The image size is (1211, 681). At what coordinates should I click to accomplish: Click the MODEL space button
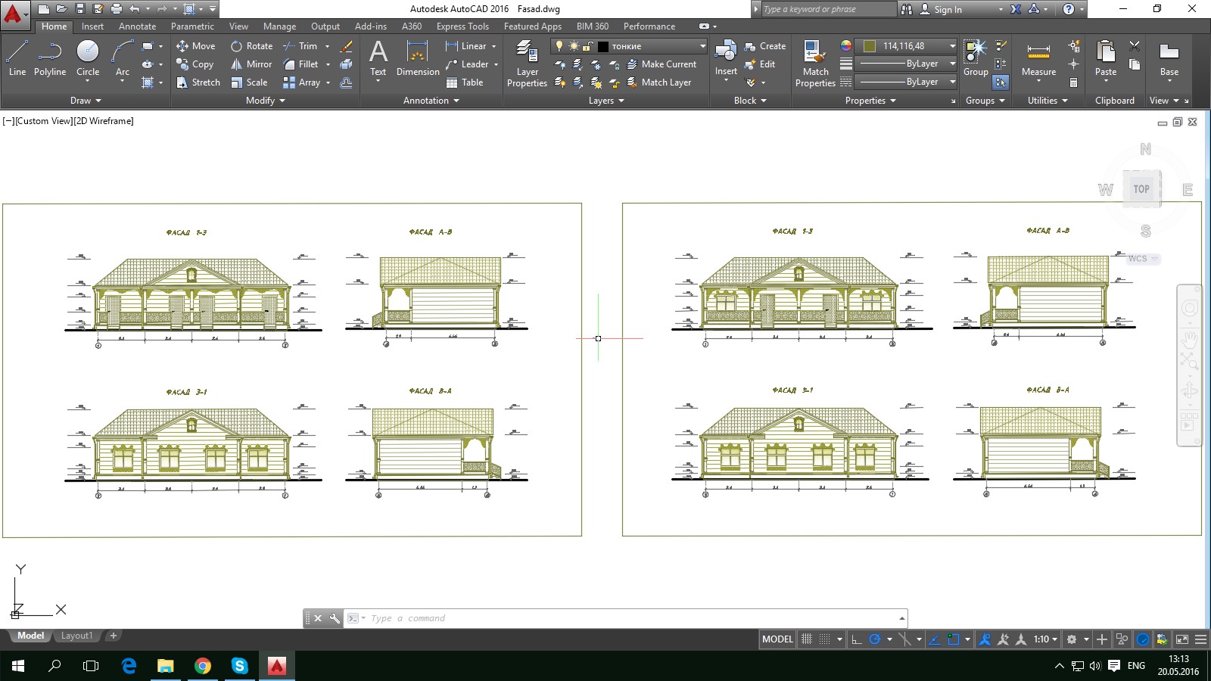(777, 639)
